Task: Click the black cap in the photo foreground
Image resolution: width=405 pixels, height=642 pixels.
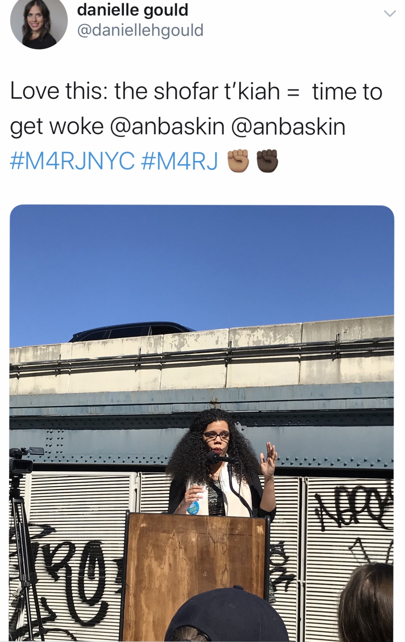Action: (x=226, y=616)
